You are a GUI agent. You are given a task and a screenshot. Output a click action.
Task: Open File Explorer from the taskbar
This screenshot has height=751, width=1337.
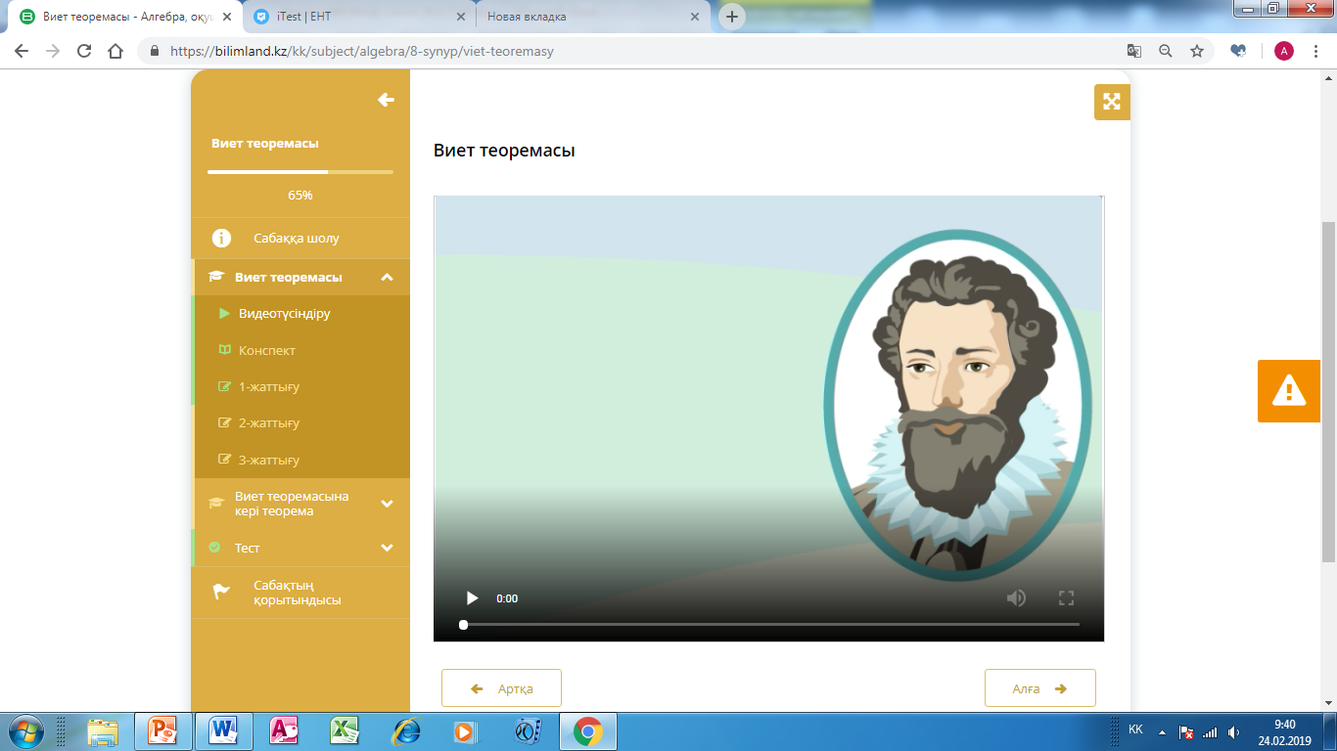click(x=103, y=730)
